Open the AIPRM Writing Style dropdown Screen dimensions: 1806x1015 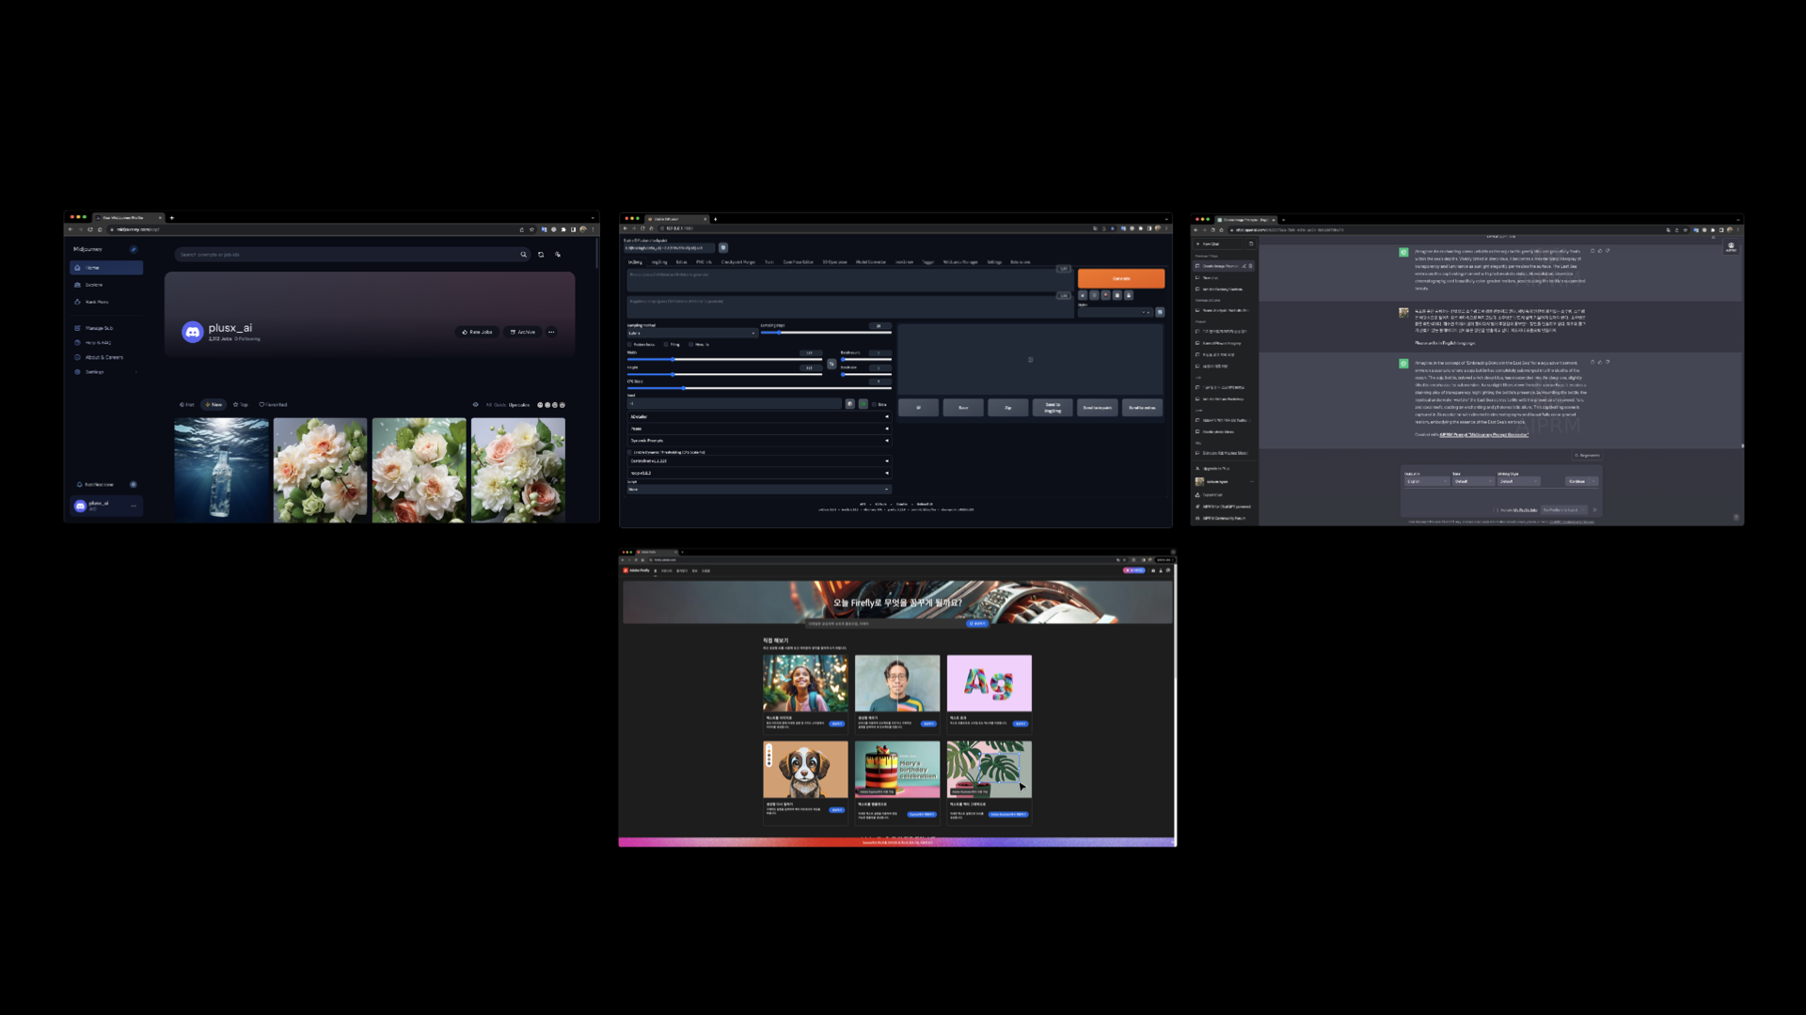click(x=1518, y=481)
